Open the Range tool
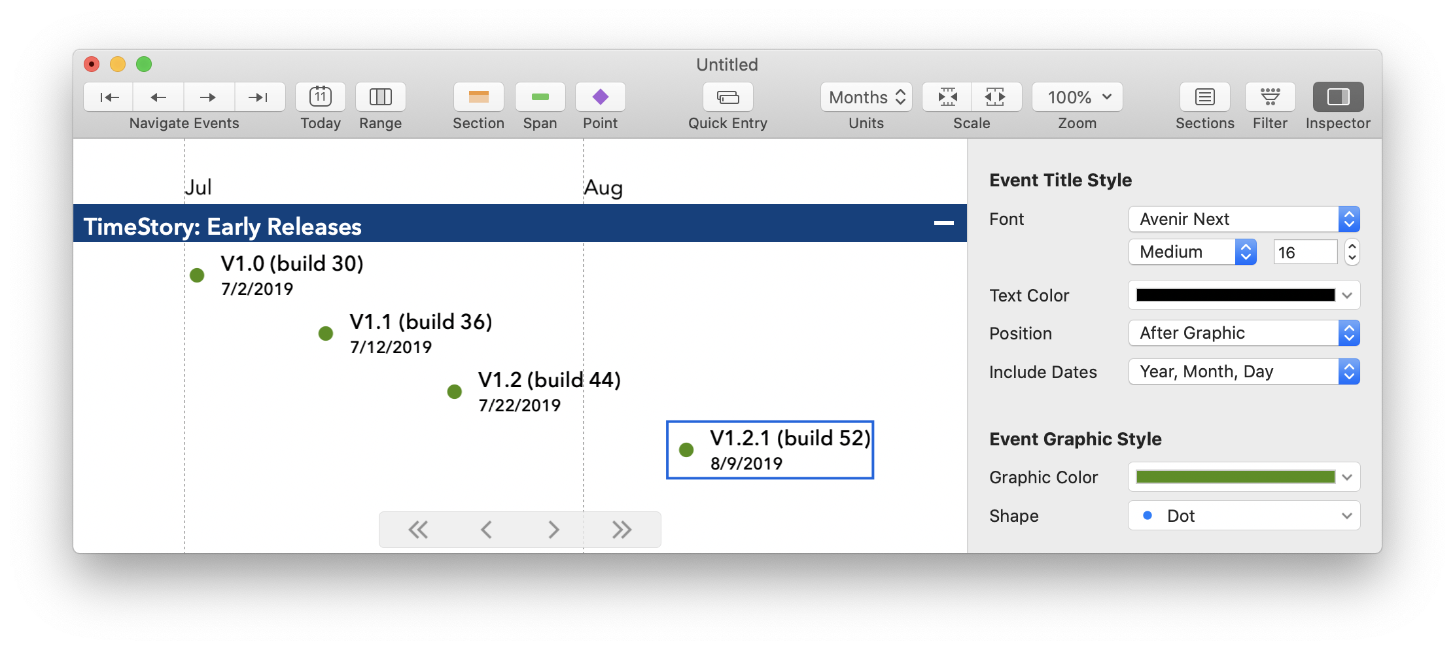Screen dimensions: 1455x650 point(380,97)
